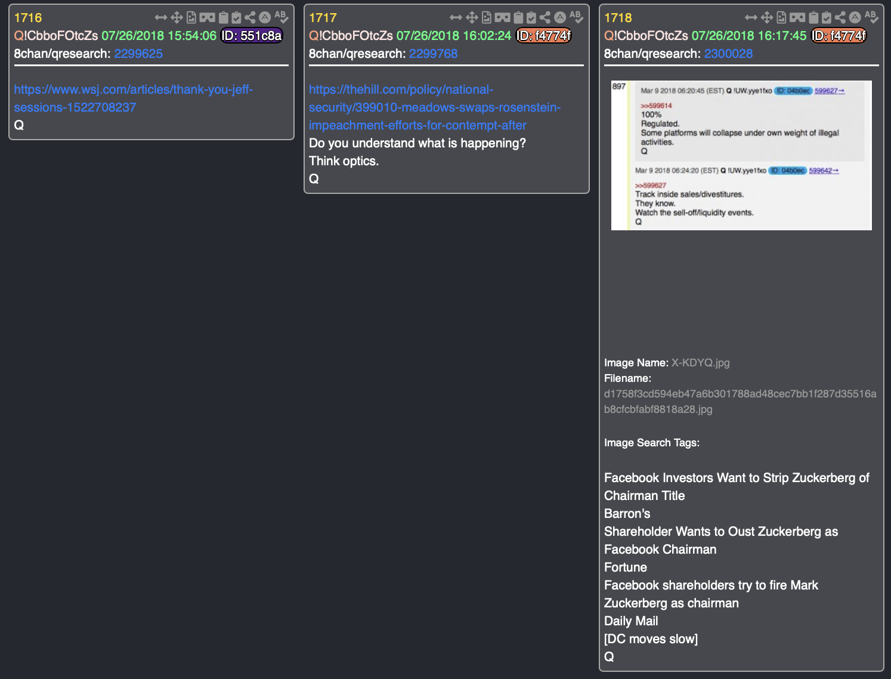Screen dimensions: 891x679
Task: Open thehill.com meadows-swaps-rosenstein link
Action: [435, 107]
